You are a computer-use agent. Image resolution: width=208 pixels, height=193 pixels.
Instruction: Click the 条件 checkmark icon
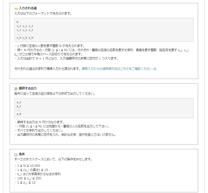[x=16, y=154]
